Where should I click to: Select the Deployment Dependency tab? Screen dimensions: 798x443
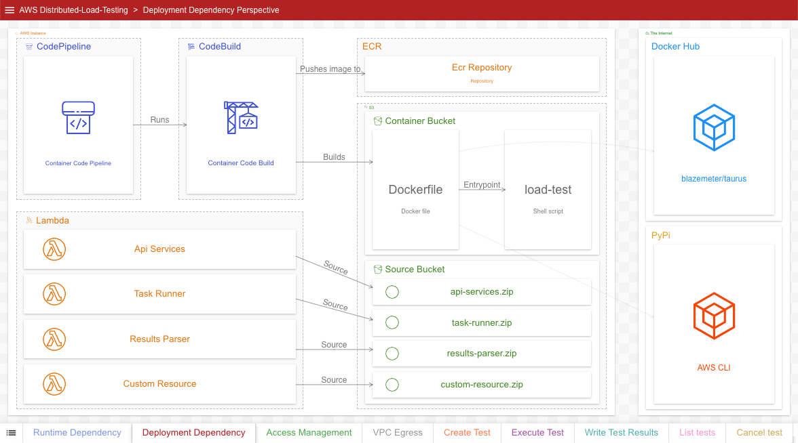click(194, 433)
